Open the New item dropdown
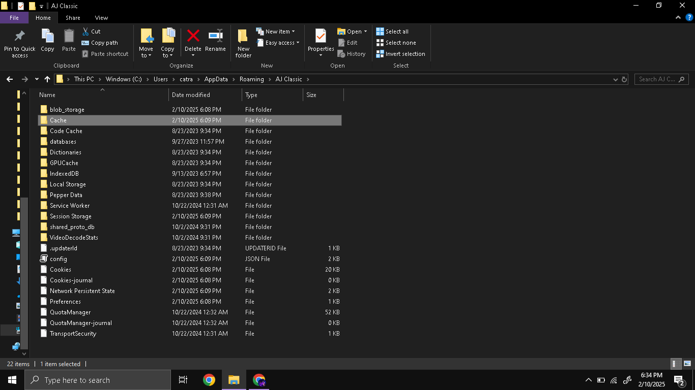 [275, 31]
